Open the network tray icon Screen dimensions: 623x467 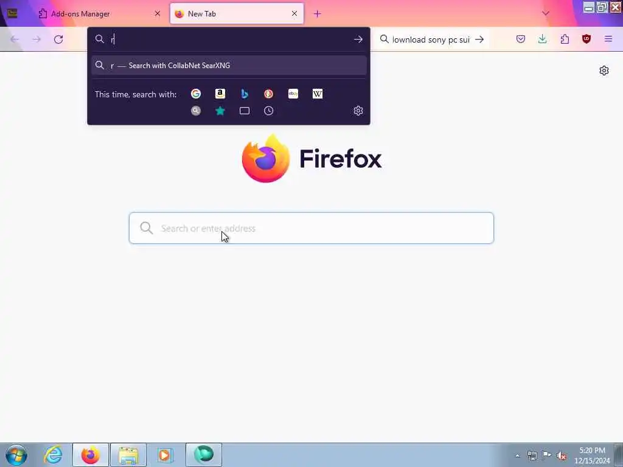pos(532,455)
